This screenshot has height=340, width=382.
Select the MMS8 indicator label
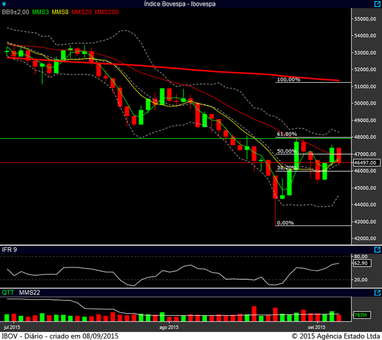60,12
